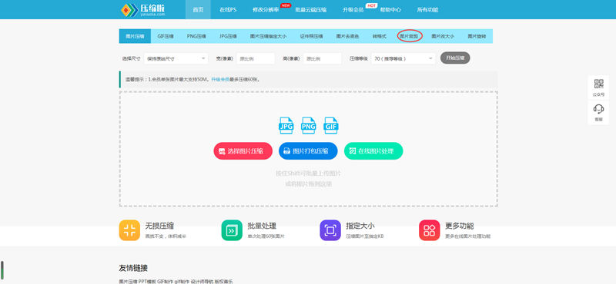Viewport: 616px width, 284px height.
Task: Click the 高(像素) input field
Action: (x=322, y=58)
